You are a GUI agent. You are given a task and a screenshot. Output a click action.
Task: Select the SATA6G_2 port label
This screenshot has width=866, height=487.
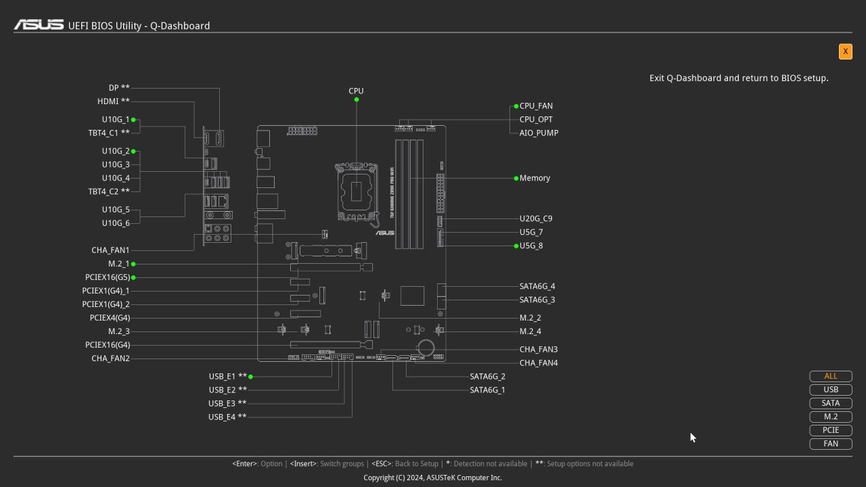click(488, 377)
